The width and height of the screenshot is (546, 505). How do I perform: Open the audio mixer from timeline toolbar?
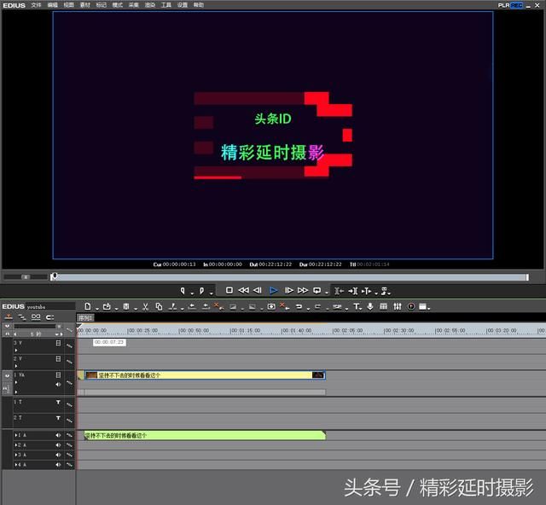pos(384,306)
